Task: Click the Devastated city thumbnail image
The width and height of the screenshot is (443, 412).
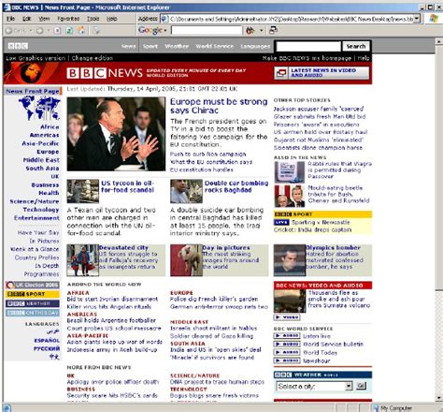Action: [x=82, y=260]
